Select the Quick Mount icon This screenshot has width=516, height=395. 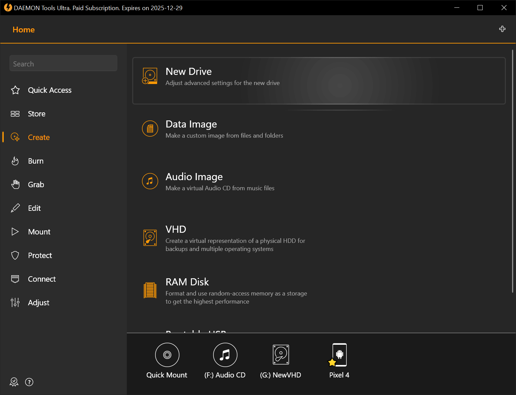(167, 355)
